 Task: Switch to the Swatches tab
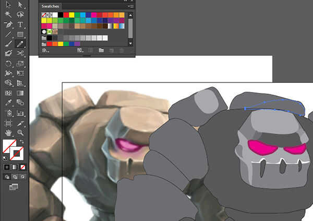[50, 6]
